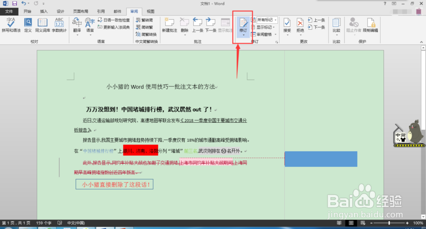Run 日语一致性检查
This screenshot has width=426, height=229.
114,20
